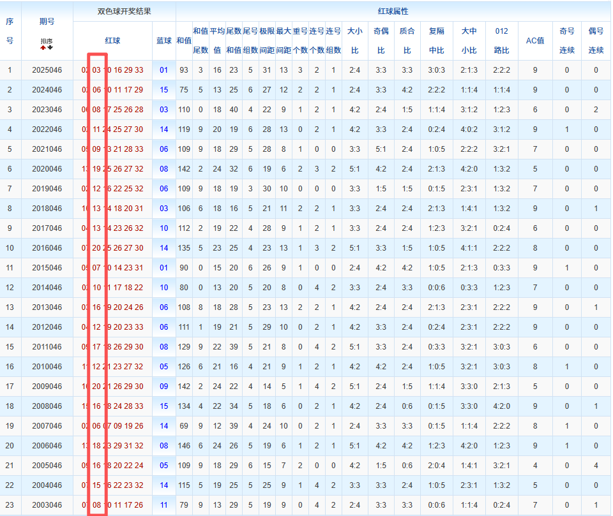
Task: Click issue number 2012046
Action: (x=47, y=327)
